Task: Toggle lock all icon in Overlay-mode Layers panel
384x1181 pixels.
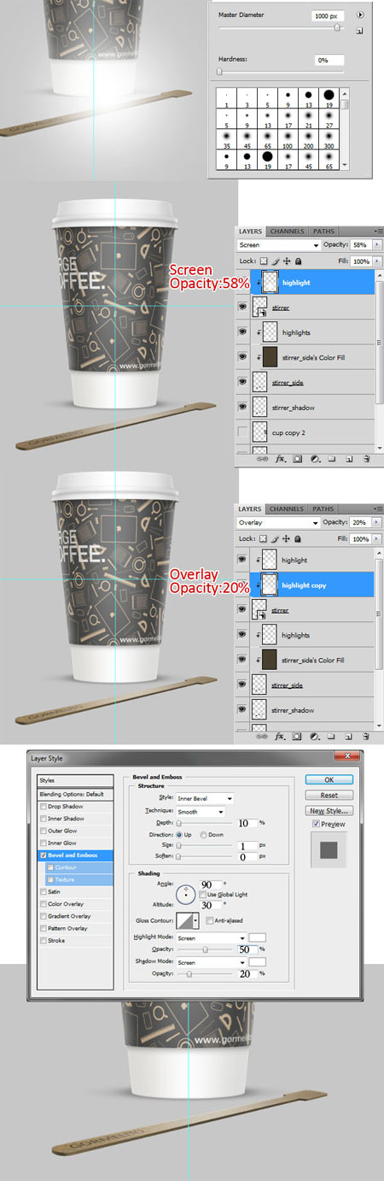Action: pos(297,539)
